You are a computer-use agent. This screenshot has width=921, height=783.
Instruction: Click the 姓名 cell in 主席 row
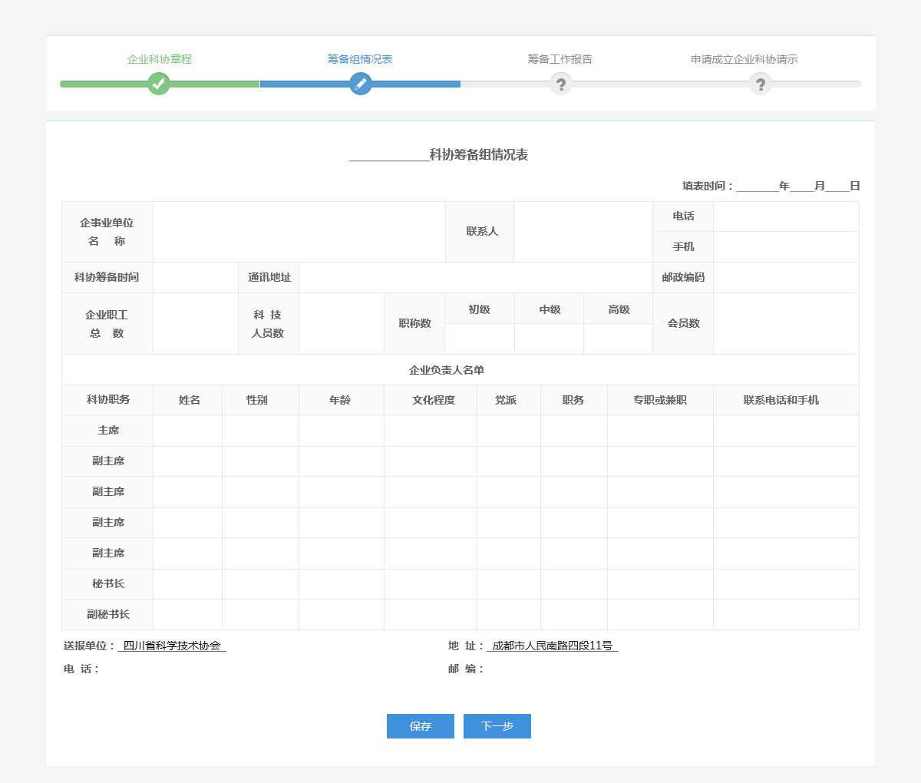coord(188,431)
